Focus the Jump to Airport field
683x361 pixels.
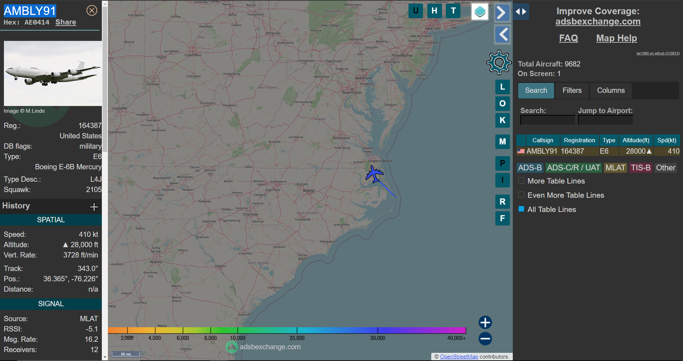(x=605, y=120)
